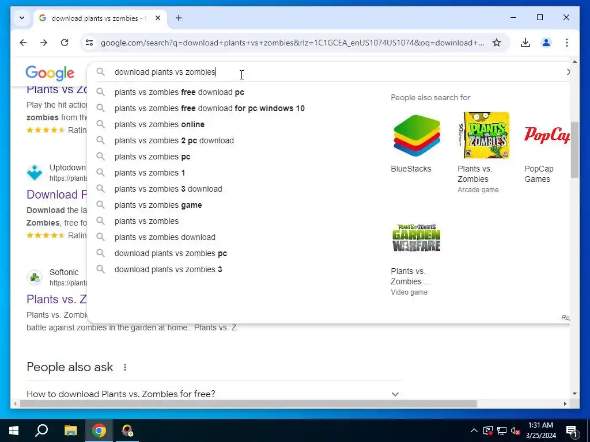Choose 'plants vs zombies free download pc' suggestion

[x=179, y=92]
